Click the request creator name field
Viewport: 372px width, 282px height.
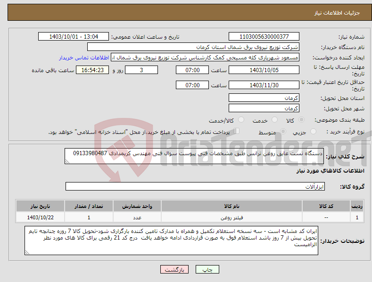tap(205, 58)
